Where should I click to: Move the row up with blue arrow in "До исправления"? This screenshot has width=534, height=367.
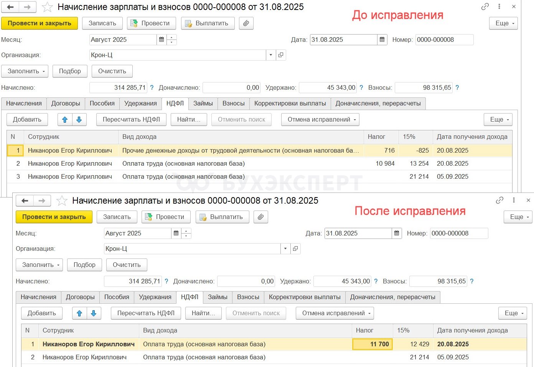[65, 120]
